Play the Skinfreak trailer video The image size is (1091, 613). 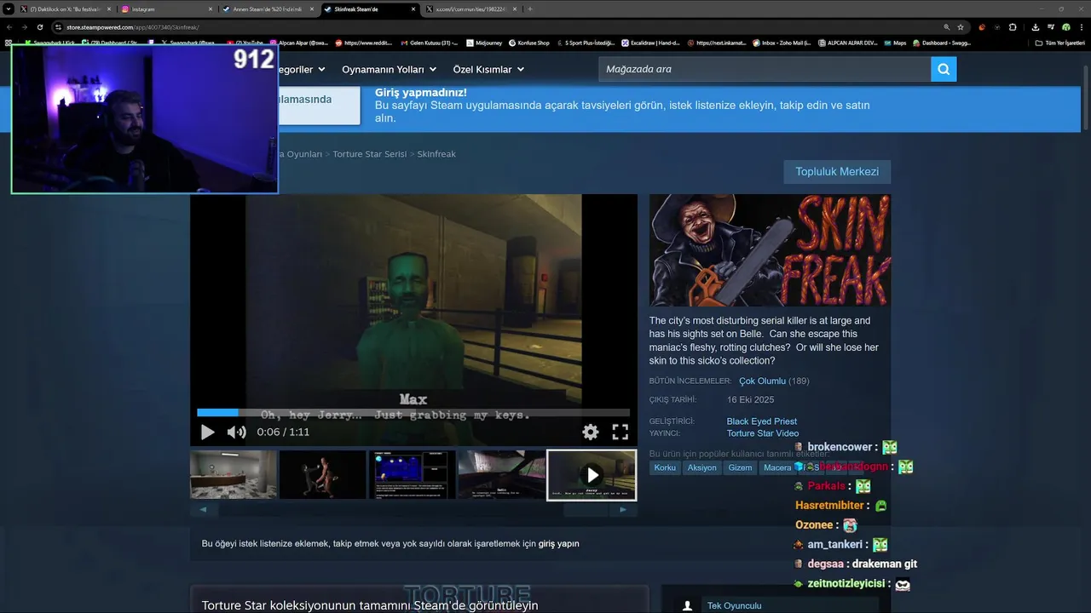(207, 432)
